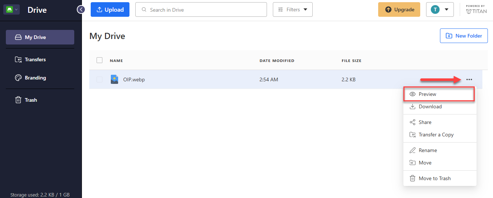Tick the select-all checkbox in header
This screenshot has width=493, height=198.
99,60
